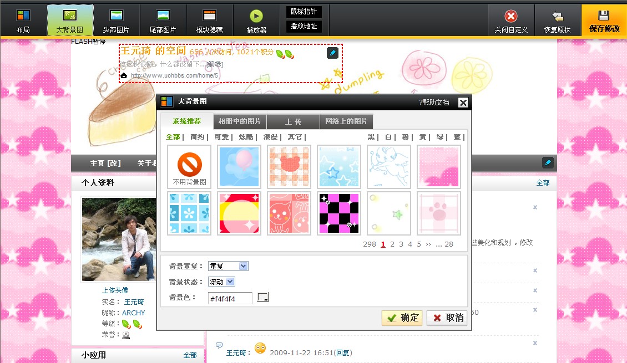Open the background color picker swatch
The height and width of the screenshot is (363, 627).
click(x=262, y=297)
